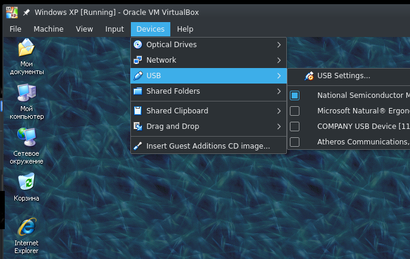Viewport: 410px width, 259px height.
Task: Click the Drag and Drop icon
Action: 138,127
